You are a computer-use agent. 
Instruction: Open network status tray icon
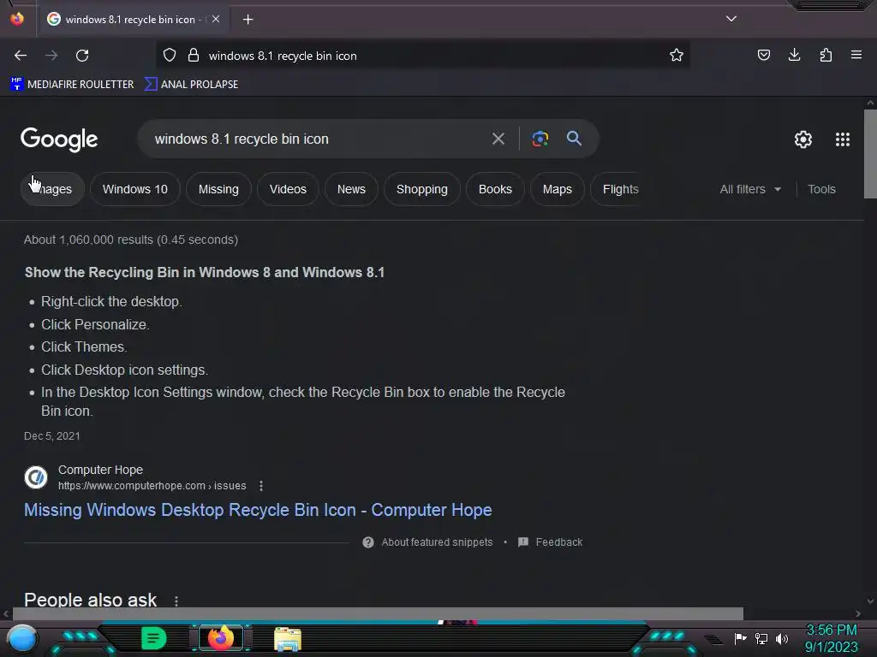tap(761, 638)
